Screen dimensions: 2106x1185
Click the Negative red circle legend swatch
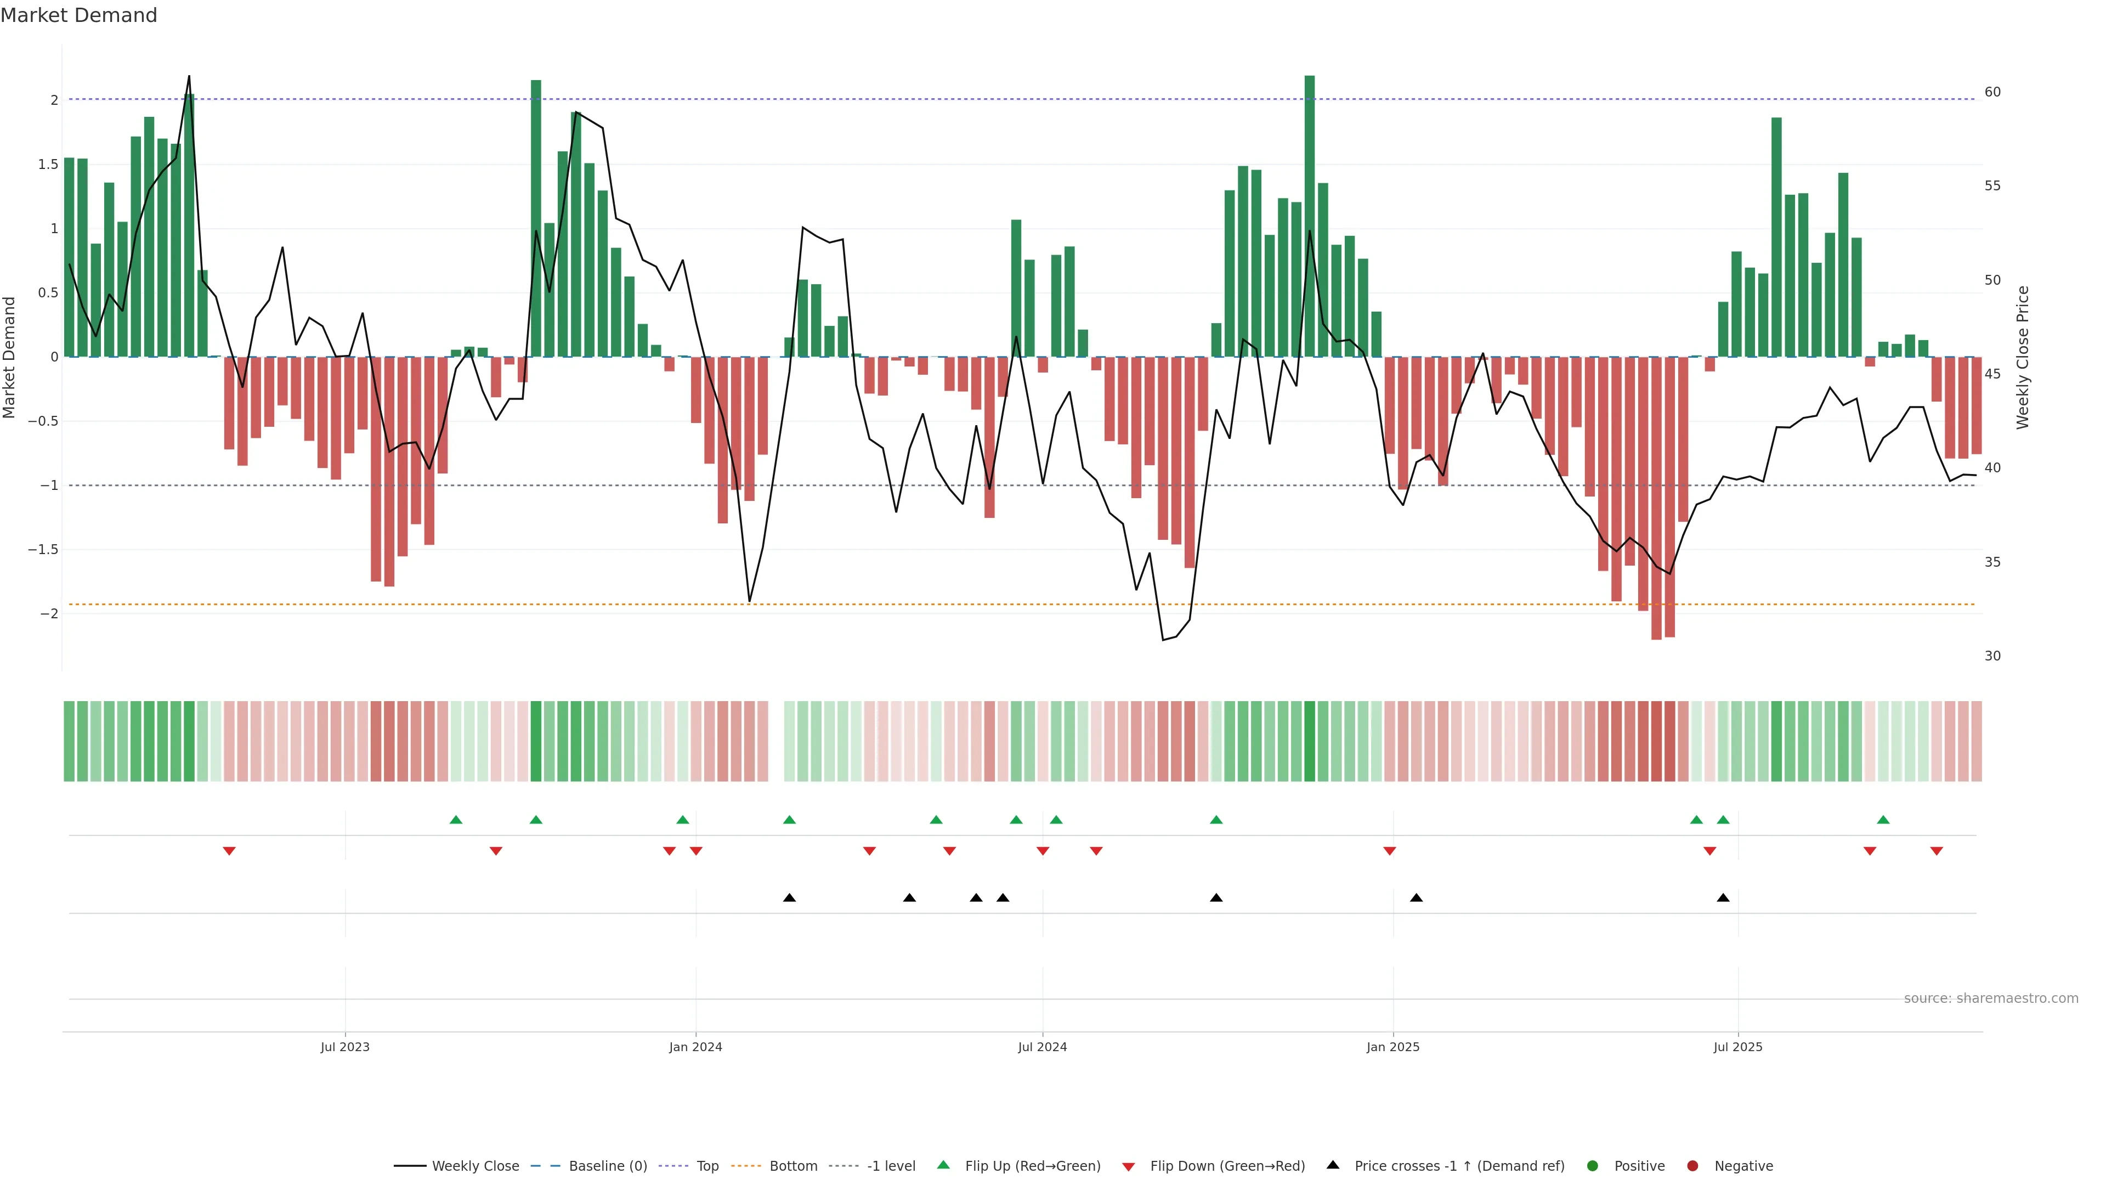(x=1692, y=1165)
